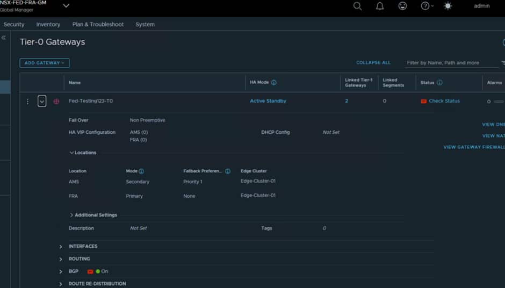Collapse the Fed-Testing123-T0 gateway row
This screenshot has width=505, height=288.
click(x=42, y=101)
